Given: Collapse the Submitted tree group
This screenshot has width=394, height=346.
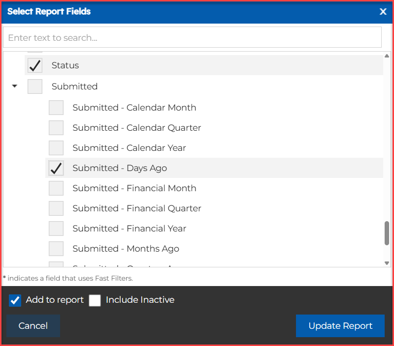Looking at the screenshot, I should (x=14, y=86).
